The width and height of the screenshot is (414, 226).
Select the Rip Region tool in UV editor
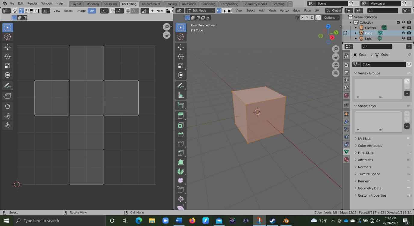tap(8, 96)
